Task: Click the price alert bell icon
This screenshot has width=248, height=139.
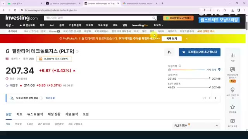Action: click(169, 52)
